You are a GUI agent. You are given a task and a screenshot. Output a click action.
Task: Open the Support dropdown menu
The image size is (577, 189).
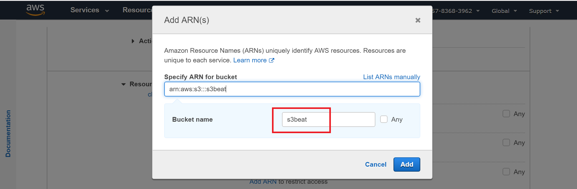coord(544,11)
